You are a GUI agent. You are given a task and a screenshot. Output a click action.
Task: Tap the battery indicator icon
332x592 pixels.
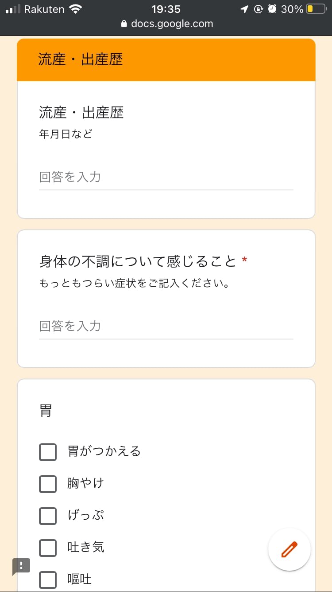[x=316, y=9]
